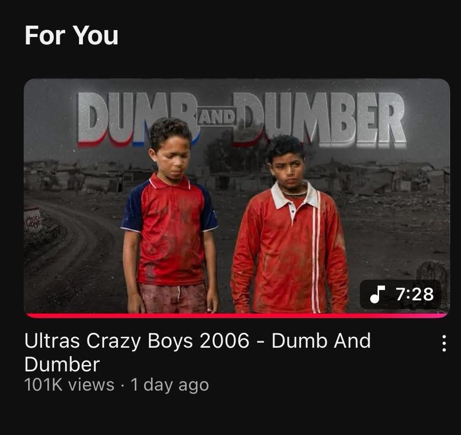461x435 pixels.
Task: Select the For You section heading
Action: pos(72,35)
